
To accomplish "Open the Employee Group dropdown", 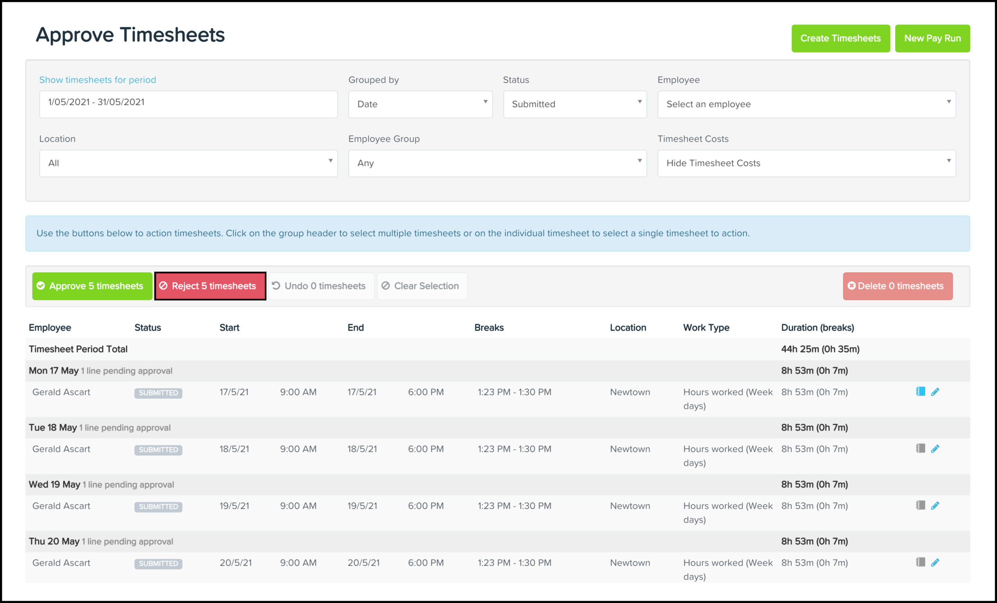I will click(x=497, y=163).
